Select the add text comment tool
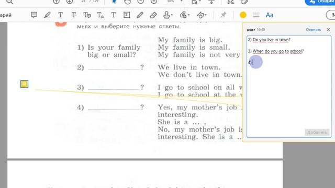The width and height of the screenshot is (335, 188). [114, 15]
